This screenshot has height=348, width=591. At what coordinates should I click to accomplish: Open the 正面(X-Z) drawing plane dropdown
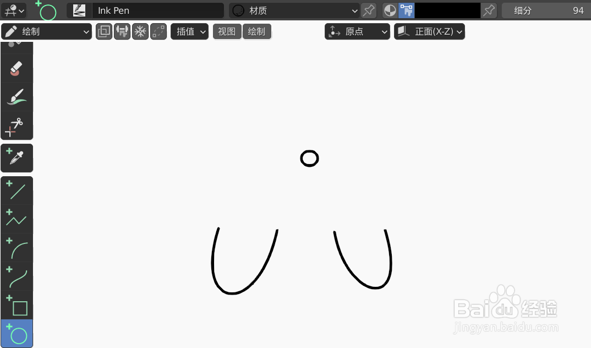point(429,31)
